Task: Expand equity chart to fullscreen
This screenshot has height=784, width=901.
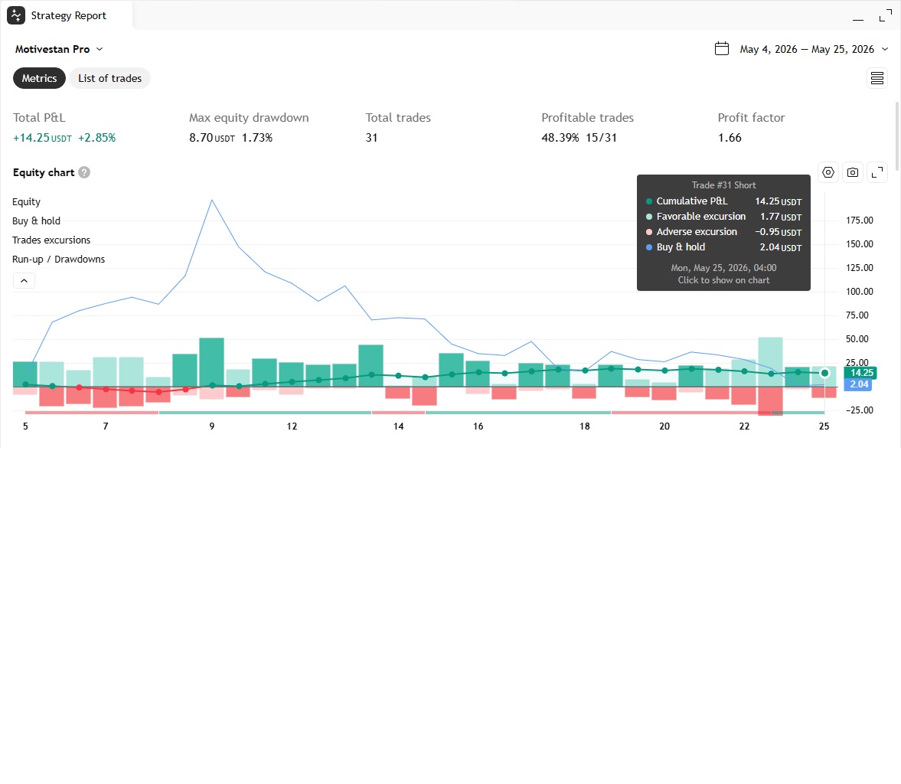Action: click(x=877, y=172)
